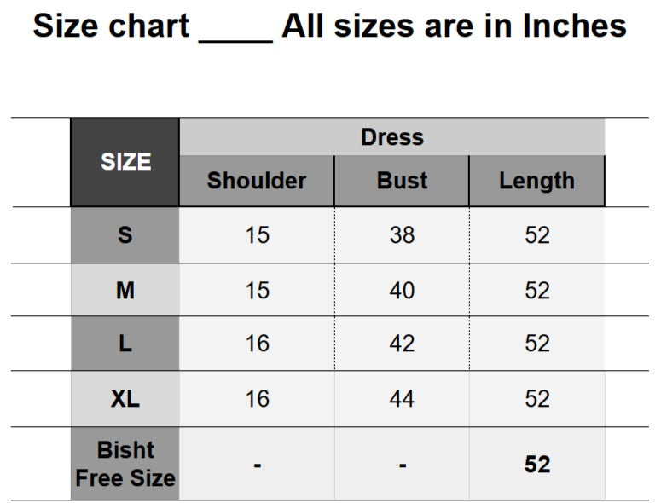
Task: Click the bold 52 in Bisht row
Action: [x=537, y=465]
